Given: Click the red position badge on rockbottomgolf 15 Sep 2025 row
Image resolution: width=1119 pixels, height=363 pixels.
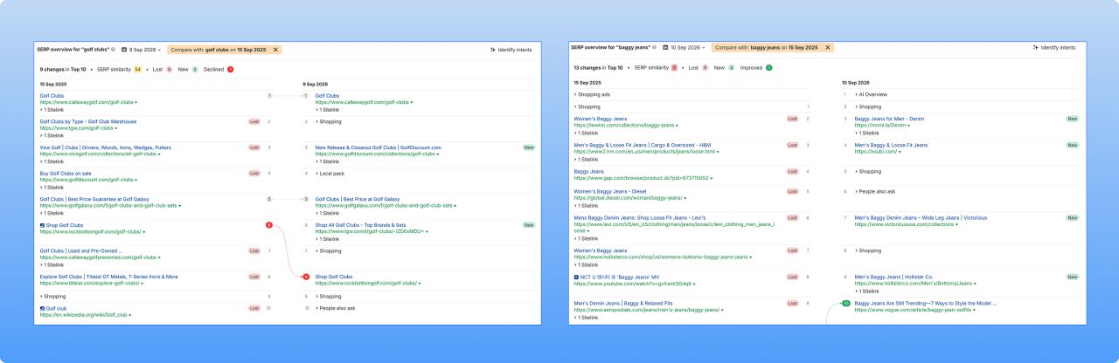Looking at the screenshot, I should point(269,225).
